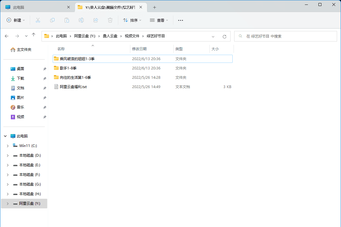Click the Delete trash icon
The width and height of the screenshot is (341, 227).
point(110,20)
